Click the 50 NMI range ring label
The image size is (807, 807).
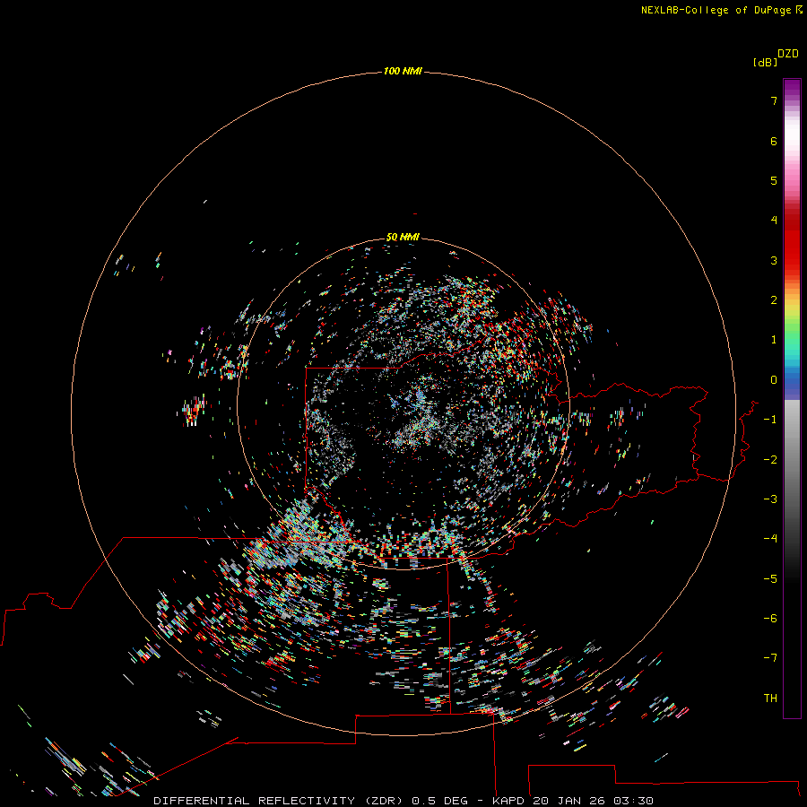click(403, 237)
